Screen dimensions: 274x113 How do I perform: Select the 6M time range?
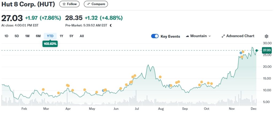tap(38, 36)
